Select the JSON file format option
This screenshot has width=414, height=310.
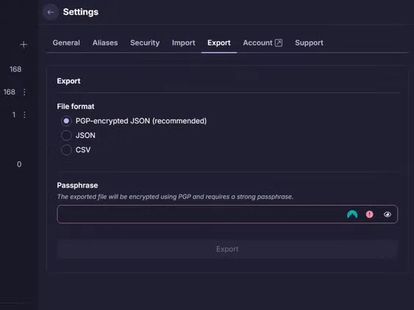tap(66, 135)
